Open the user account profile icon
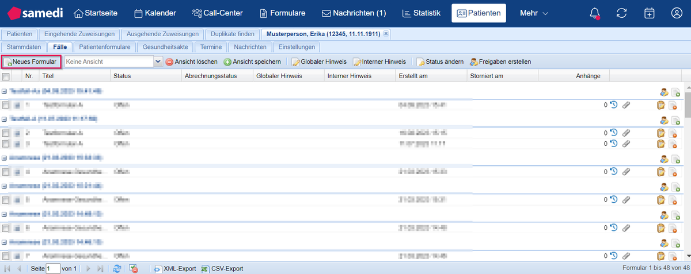 click(x=677, y=13)
